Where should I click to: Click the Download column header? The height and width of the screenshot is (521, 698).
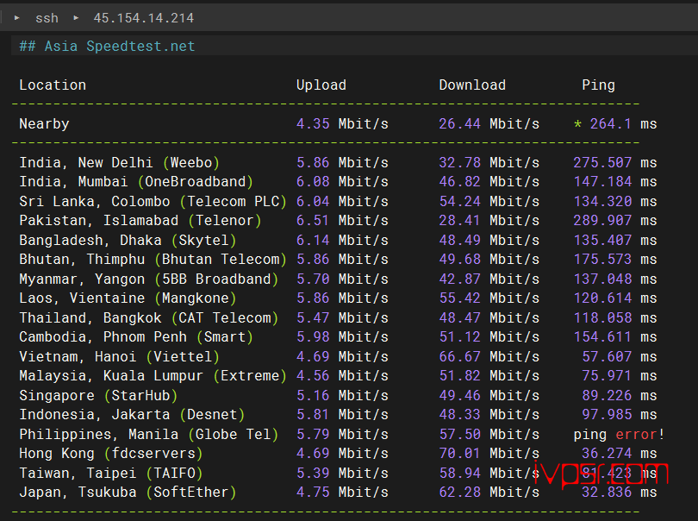472,85
